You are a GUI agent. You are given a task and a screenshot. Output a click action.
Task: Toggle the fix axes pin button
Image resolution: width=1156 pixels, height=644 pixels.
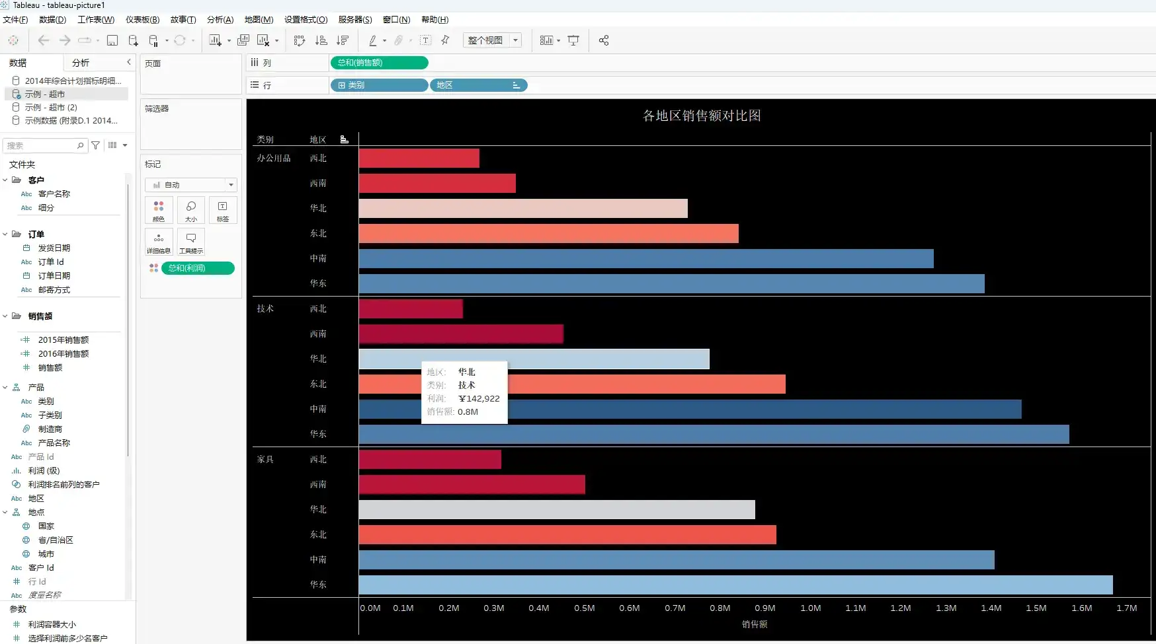click(446, 40)
